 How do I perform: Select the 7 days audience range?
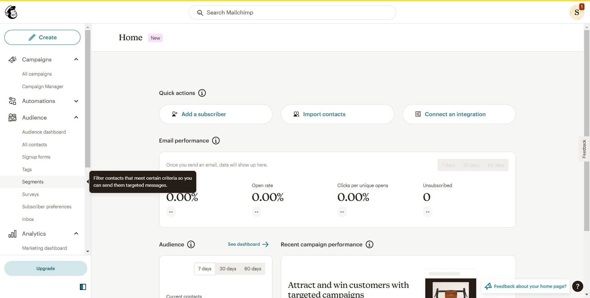point(205,269)
